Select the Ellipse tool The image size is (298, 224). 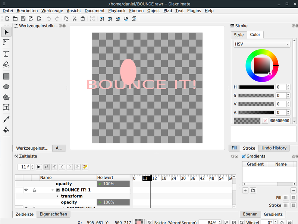[6, 87]
